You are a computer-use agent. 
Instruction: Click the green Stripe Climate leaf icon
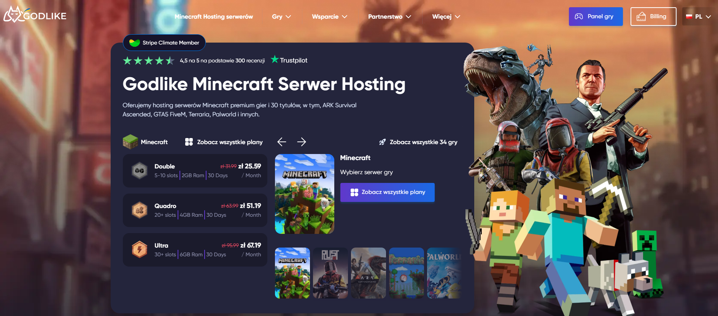coord(134,43)
